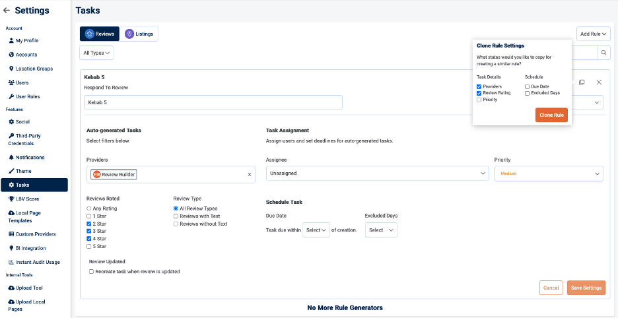
Task: Open the Priority dropdown set to Medium
Action: tap(548, 174)
